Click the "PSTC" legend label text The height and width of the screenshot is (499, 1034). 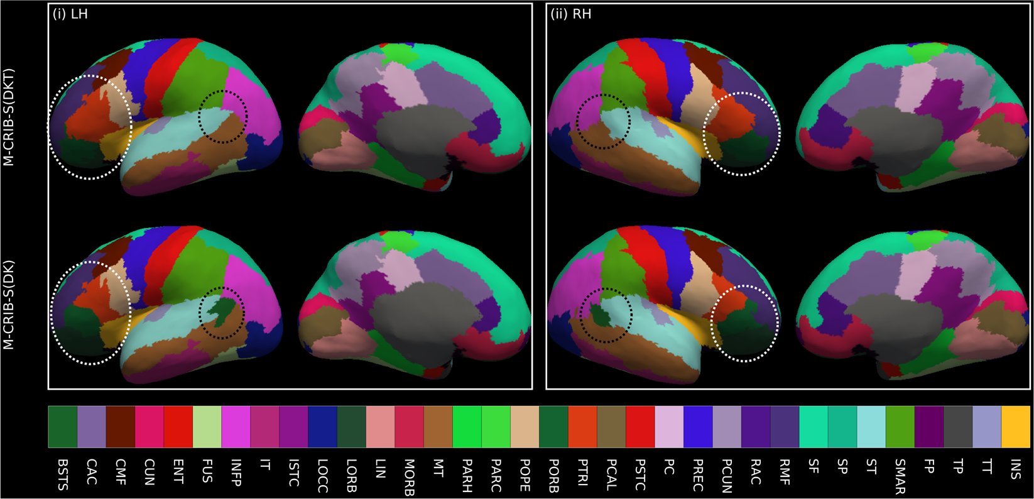point(641,474)
